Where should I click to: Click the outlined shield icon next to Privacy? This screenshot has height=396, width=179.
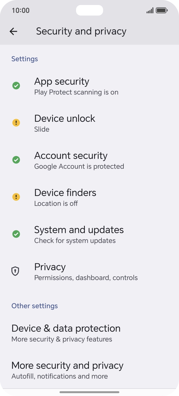16,271
